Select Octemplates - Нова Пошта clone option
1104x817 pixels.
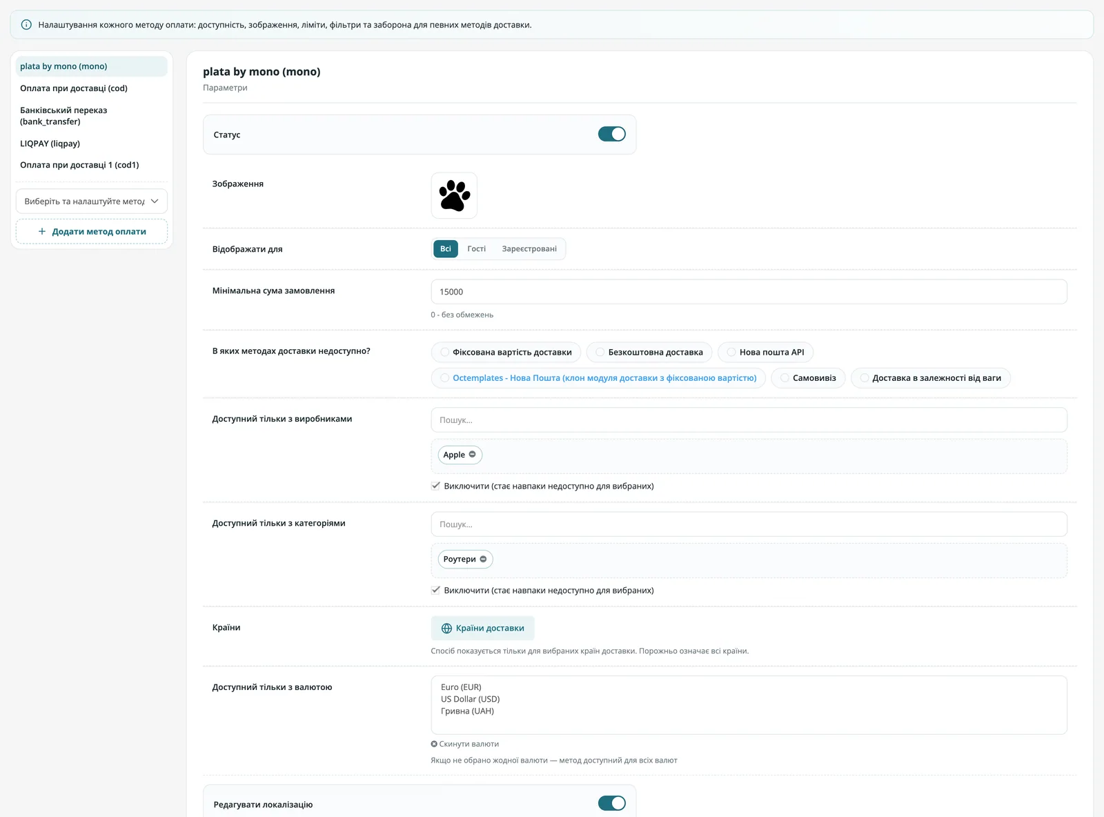(599, 377)
